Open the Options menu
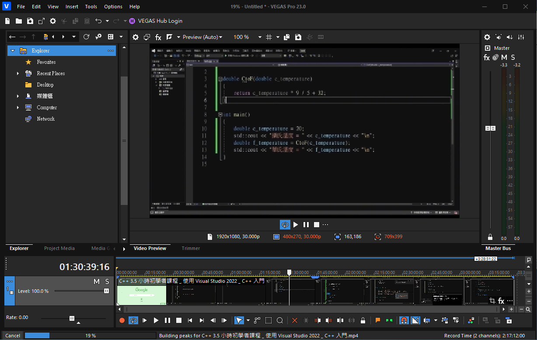The image size is (537, 340). (113, 7)
